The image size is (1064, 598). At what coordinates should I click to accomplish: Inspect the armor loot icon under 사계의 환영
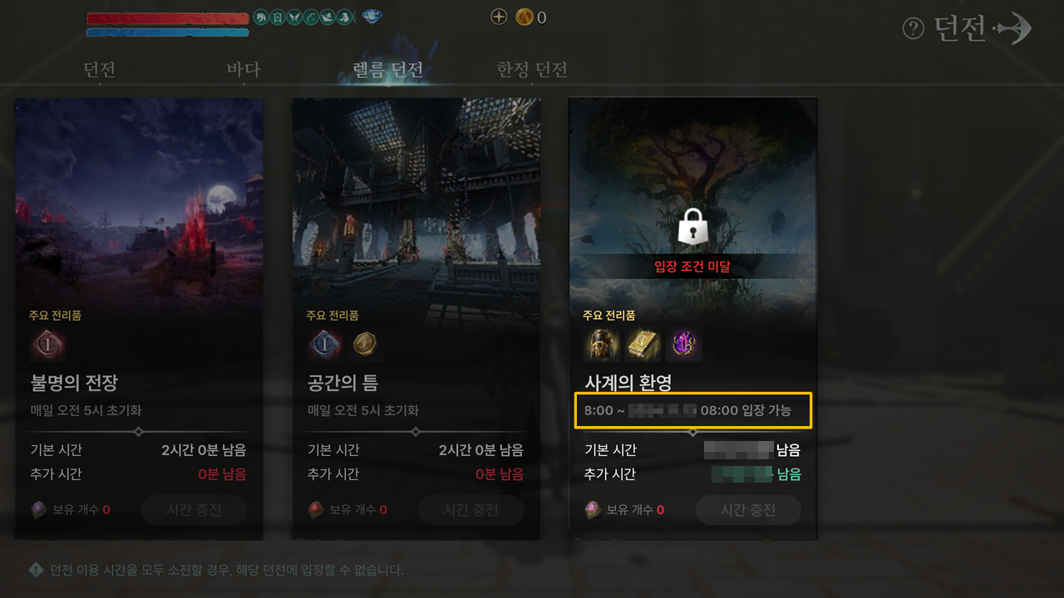pyautogui.click(x=602, y=344)
